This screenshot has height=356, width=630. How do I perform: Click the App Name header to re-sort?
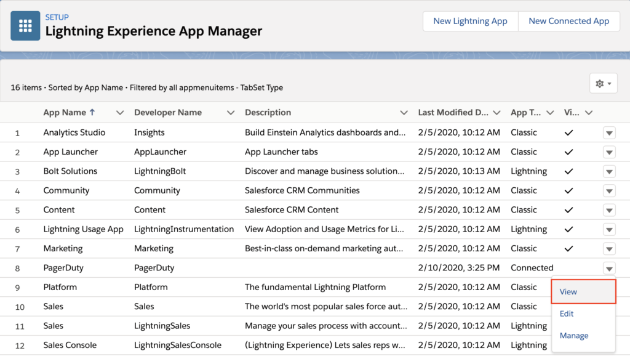pyautogui.click(x=64, y=113)
